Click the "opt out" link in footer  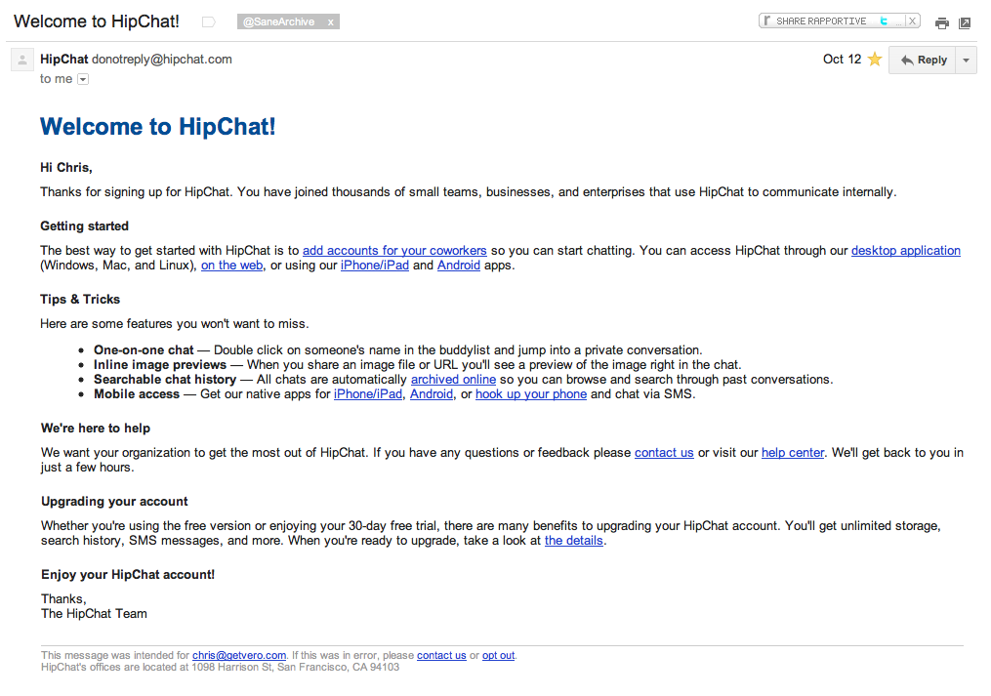coord(498,656)
